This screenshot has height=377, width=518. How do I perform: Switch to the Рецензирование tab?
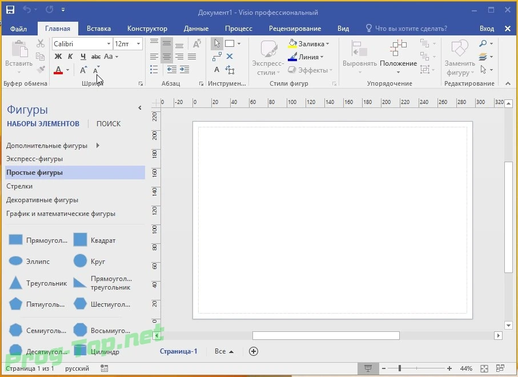pos(295,29)
